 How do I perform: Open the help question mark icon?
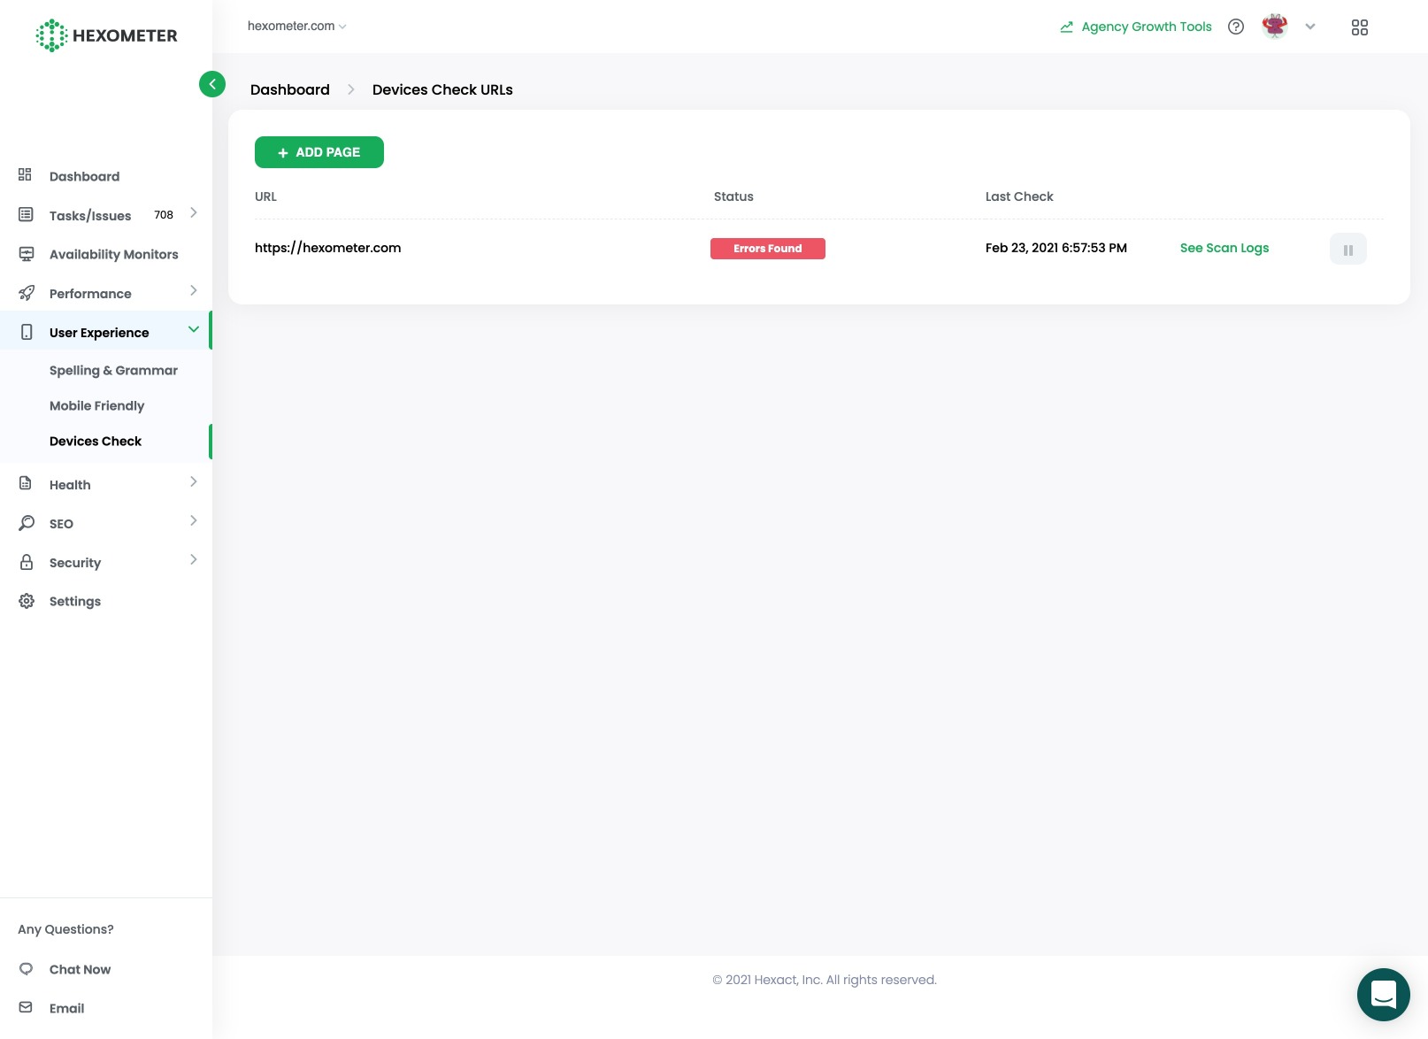[x=1236, y=27]
